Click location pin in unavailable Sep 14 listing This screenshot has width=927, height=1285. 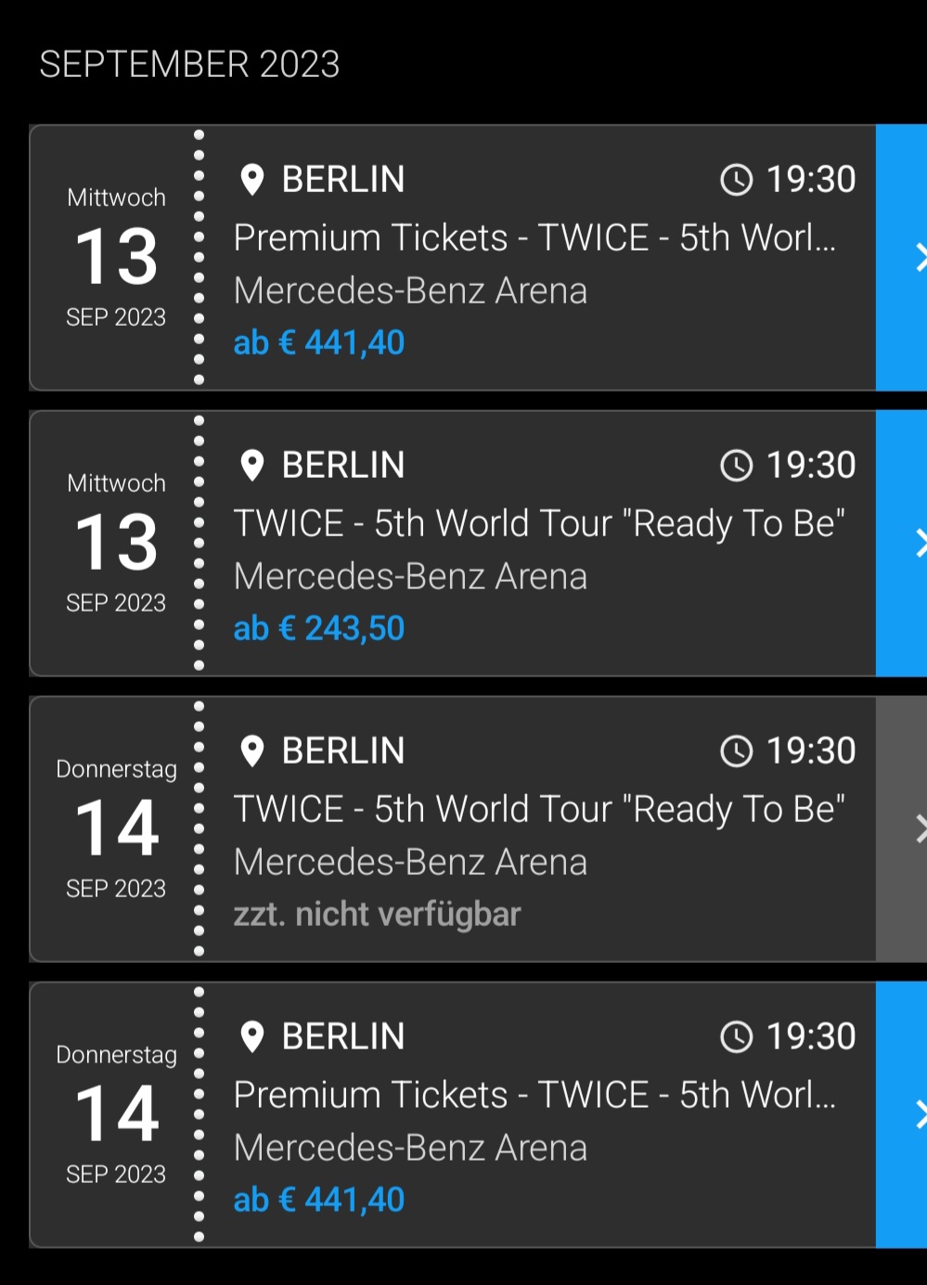pos(251,751)
